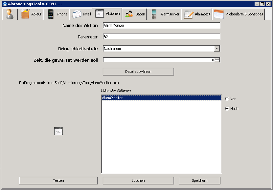This screenshot has width=273, height=190.
Task: Increase wait time with up arrow
Action: [x=217, y=59]
